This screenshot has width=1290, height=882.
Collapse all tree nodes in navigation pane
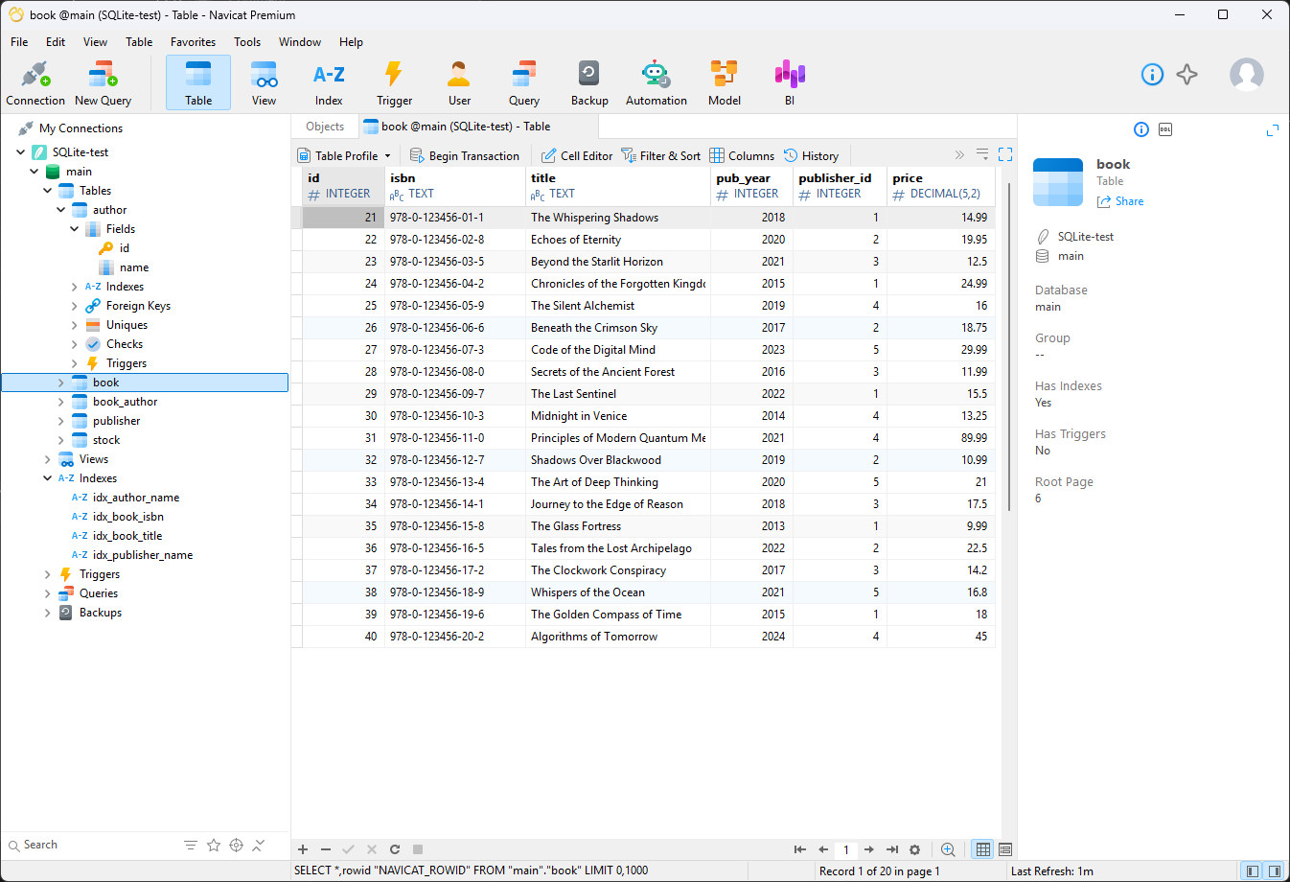click(x=259, y=845)
